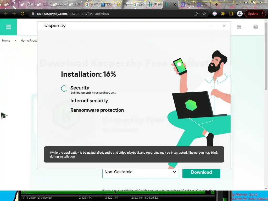
Task: Go back with the browser back arrow
Action: 6,14
